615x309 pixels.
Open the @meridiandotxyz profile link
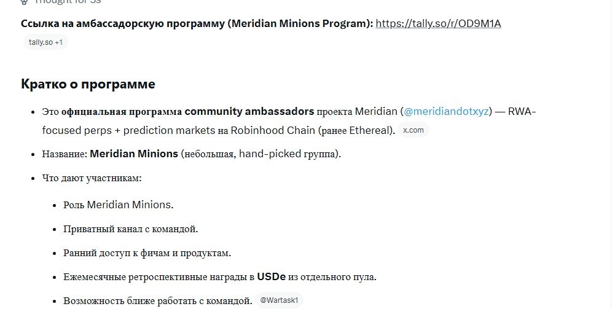pos(446,111)
